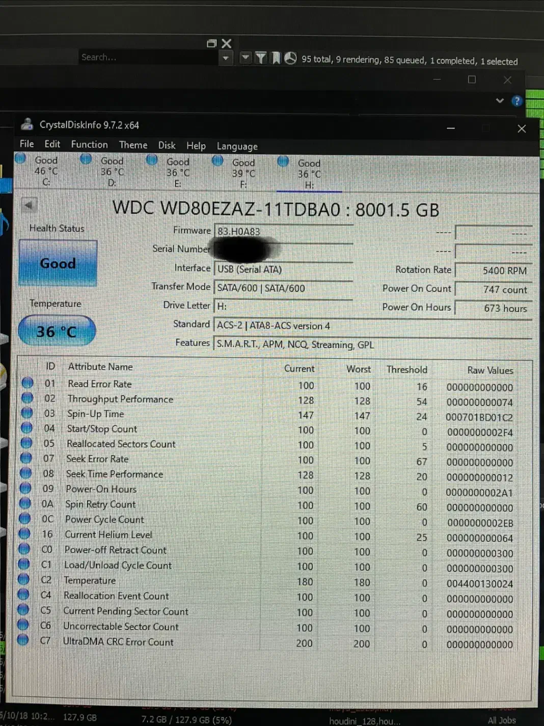Click the status circle for Seek Error Rate

tap(26, 458)
